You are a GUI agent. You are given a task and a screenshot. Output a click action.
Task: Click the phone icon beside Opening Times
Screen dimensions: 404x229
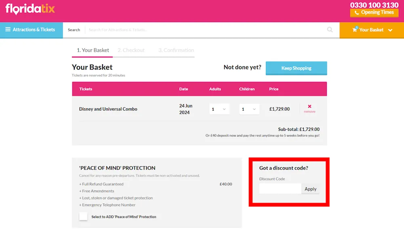(x=357, y=13)
